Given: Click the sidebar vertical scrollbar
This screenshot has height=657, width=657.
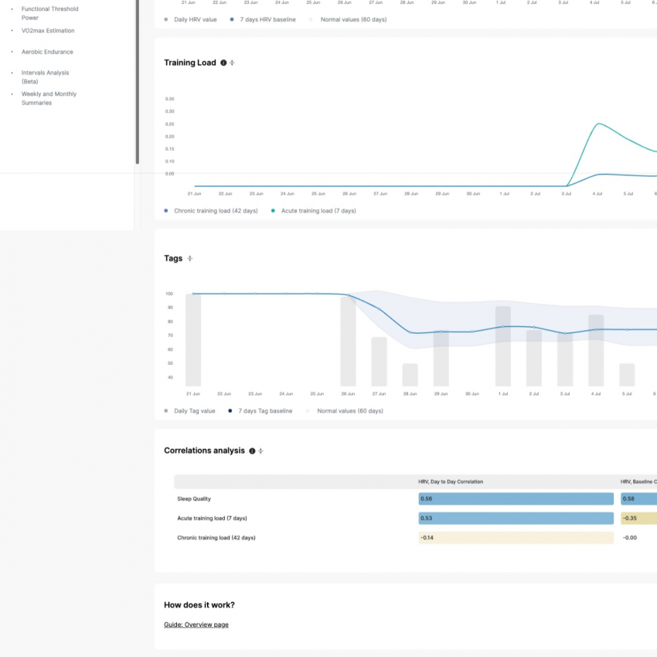Looking at the screenshot, I should pos(138,82).
